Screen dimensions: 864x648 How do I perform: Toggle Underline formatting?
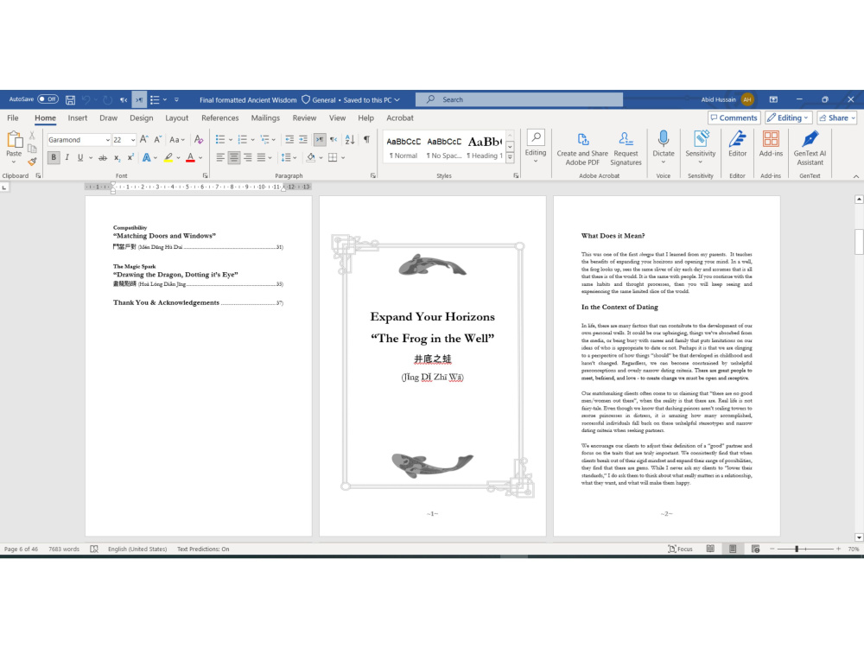[x=80, y=157]
